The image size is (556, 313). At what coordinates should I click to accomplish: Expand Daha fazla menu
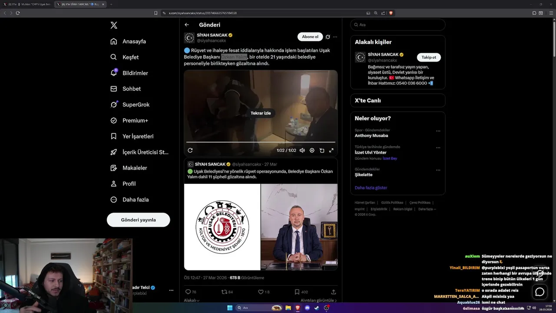(129, 200)
